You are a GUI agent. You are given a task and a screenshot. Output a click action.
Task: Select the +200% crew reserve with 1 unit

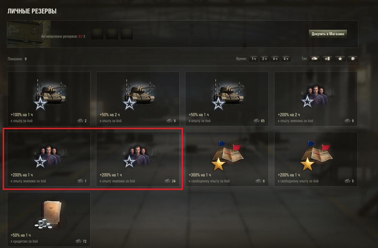pyautogui.click(x=49, y=159)
